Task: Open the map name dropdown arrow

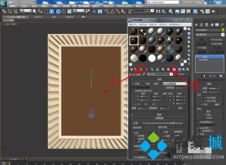Action: pyautogui.click(x=171, y=74)
